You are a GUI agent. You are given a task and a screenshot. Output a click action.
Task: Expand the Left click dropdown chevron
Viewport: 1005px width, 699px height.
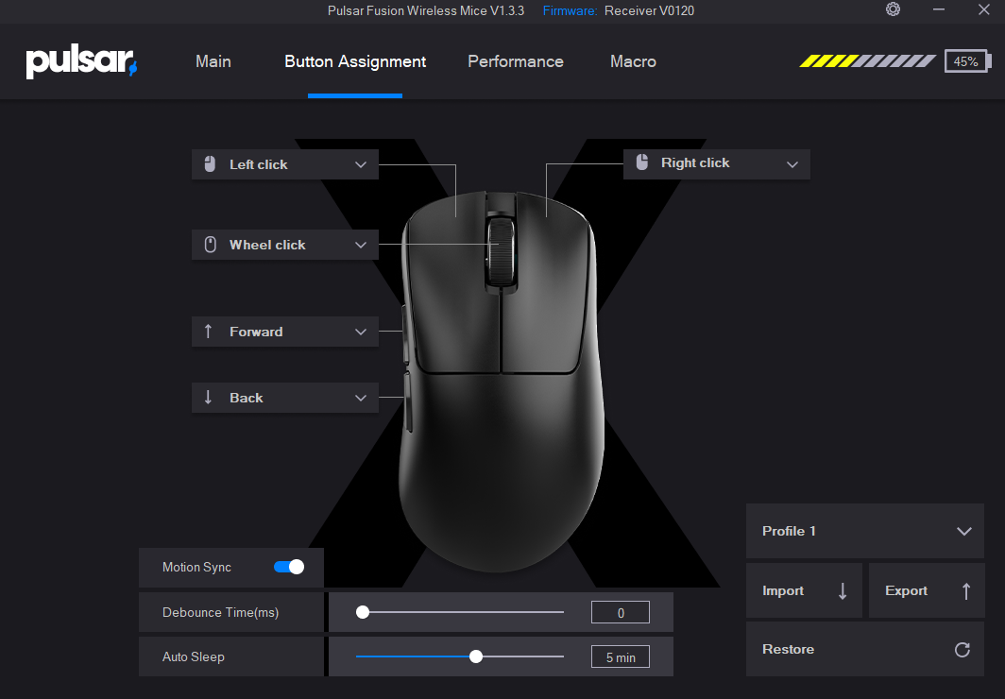[x=361, y=164]
